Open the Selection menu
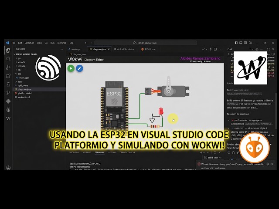The image size is (279, 209). [x=29, y=43]
